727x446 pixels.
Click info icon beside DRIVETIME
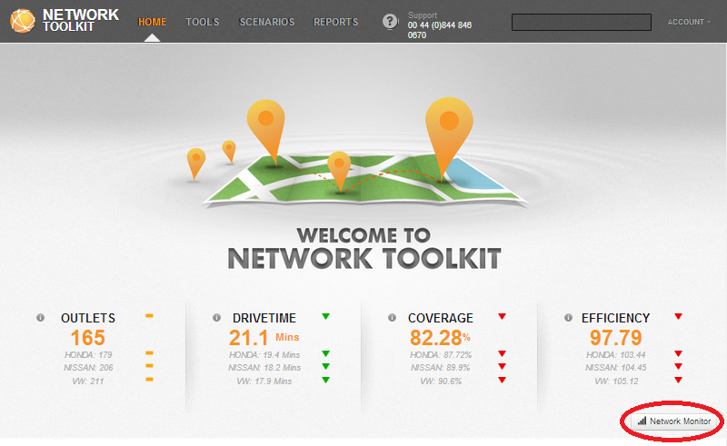point(215,318)
